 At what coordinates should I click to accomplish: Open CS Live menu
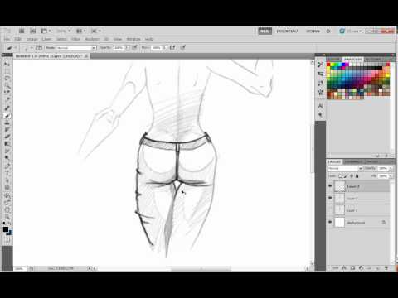coord(351,31)
